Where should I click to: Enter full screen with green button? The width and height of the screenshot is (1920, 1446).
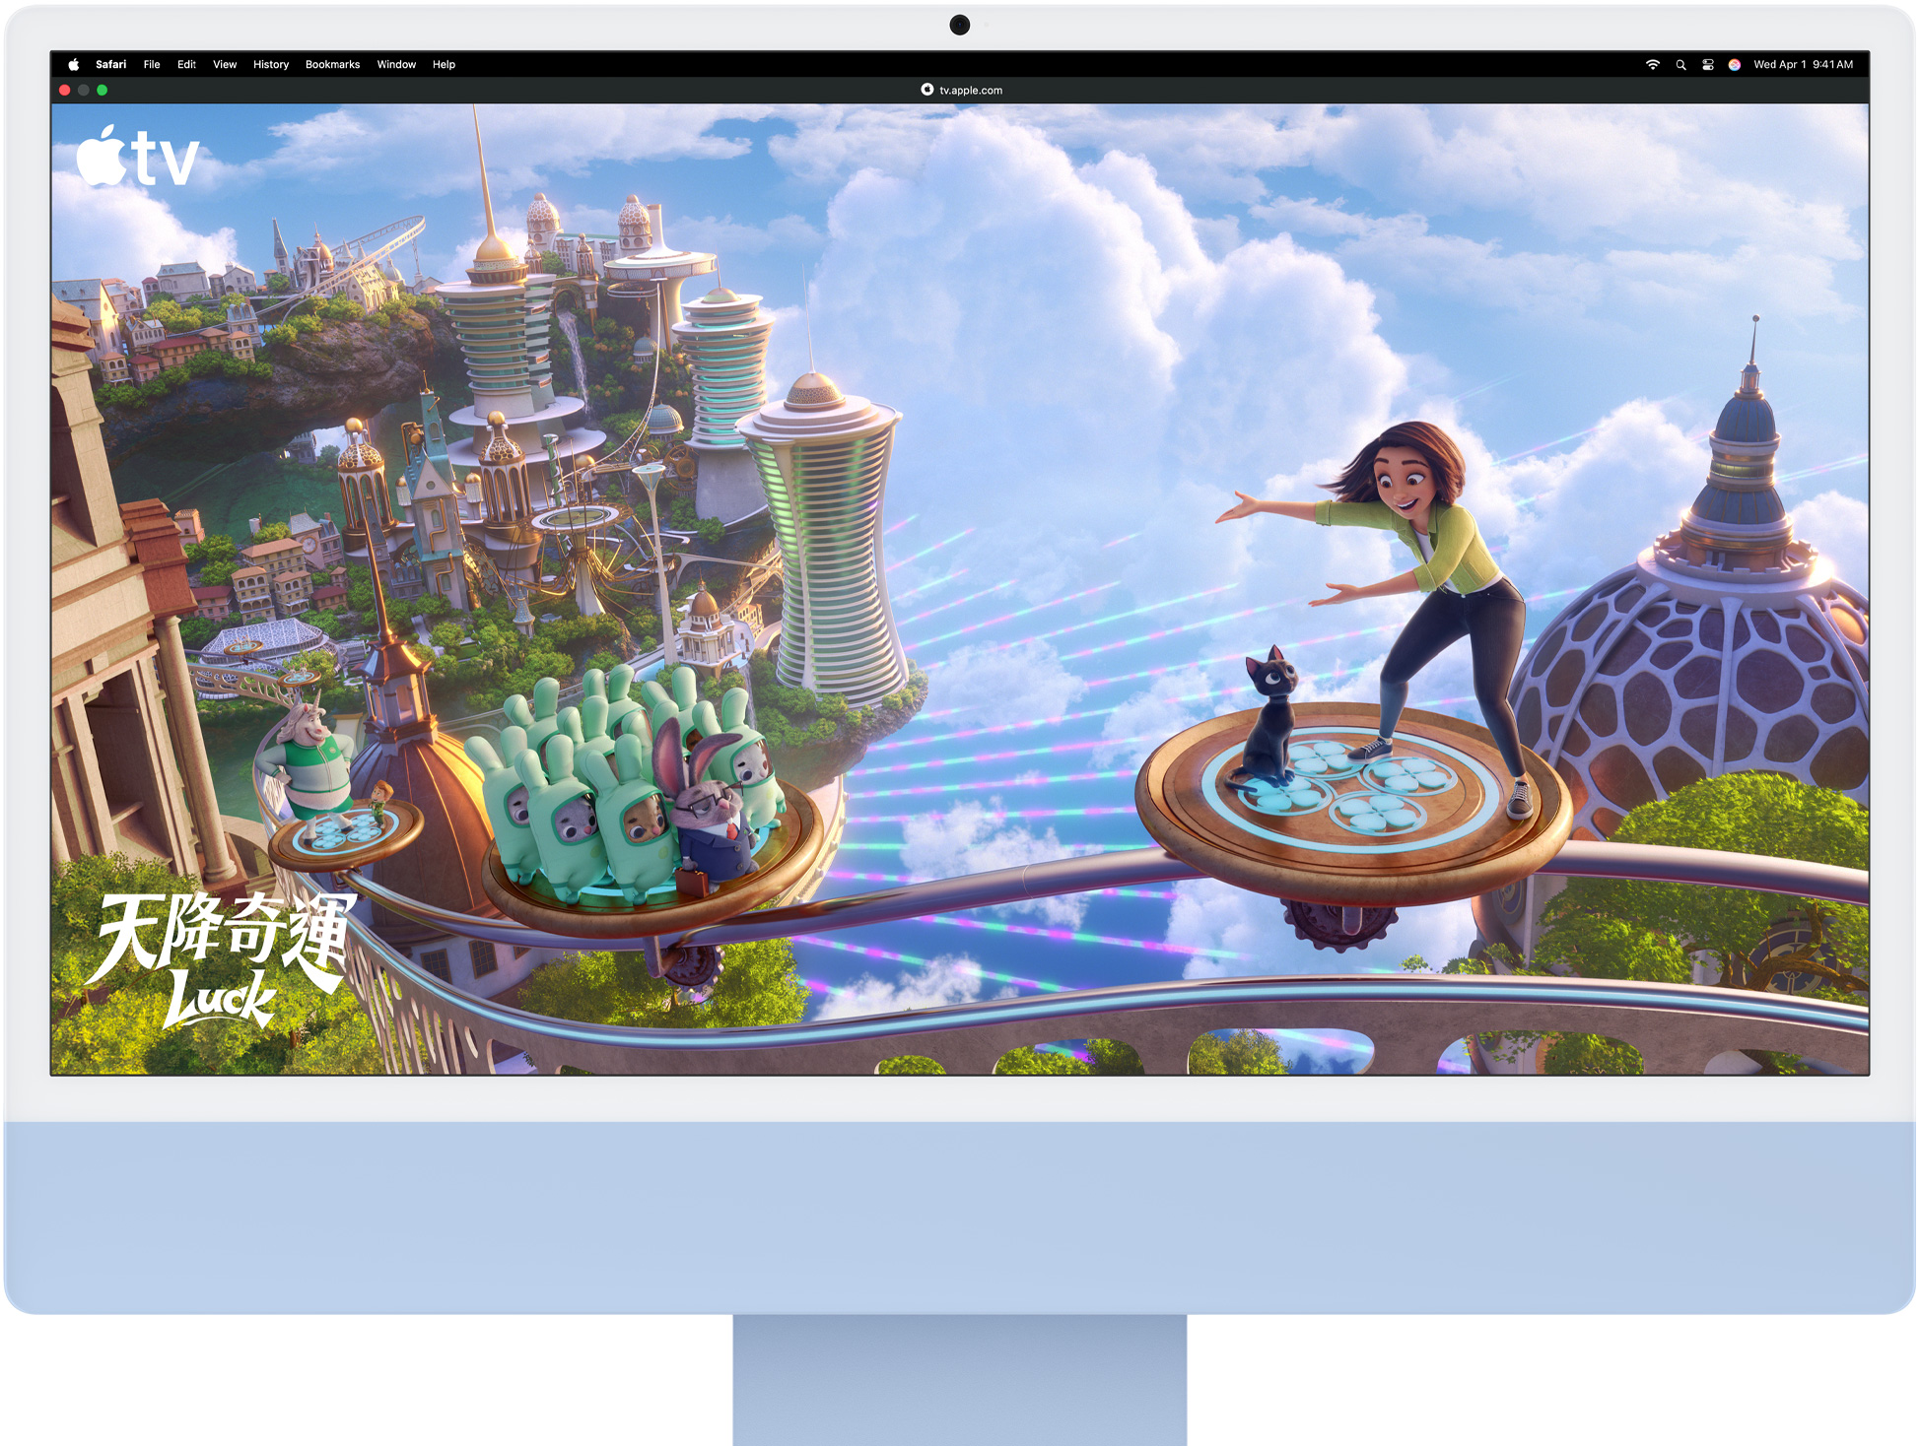coord(103,90)
